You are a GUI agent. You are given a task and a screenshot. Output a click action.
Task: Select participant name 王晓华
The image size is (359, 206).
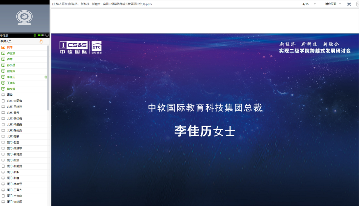pos(11,83)
